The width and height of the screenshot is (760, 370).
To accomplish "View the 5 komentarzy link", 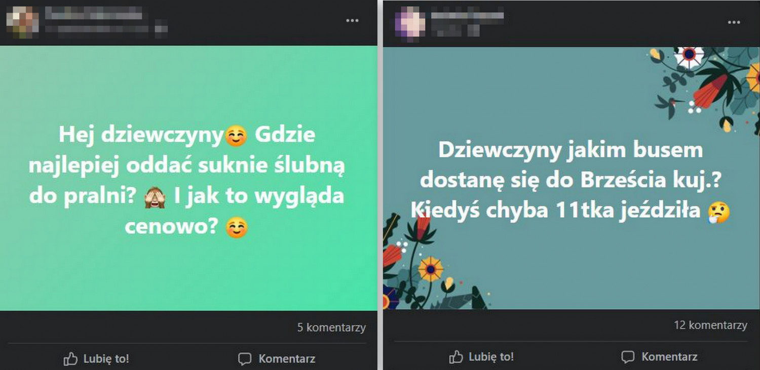I will pyautogui.click(x=331, y=328).
